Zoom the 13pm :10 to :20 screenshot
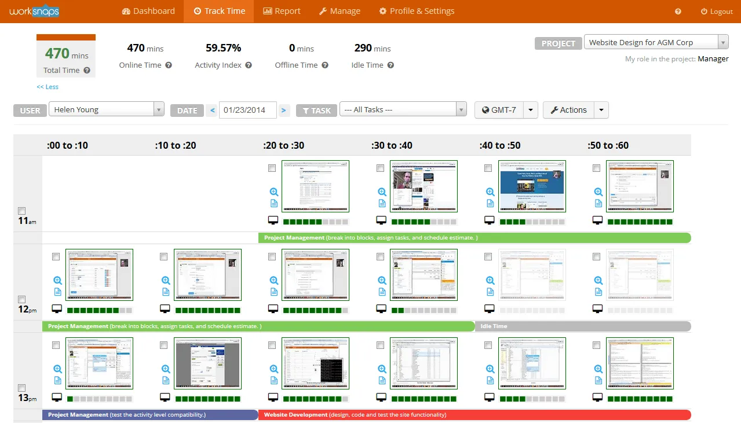The image size is (741, 423). pos(166,369)
